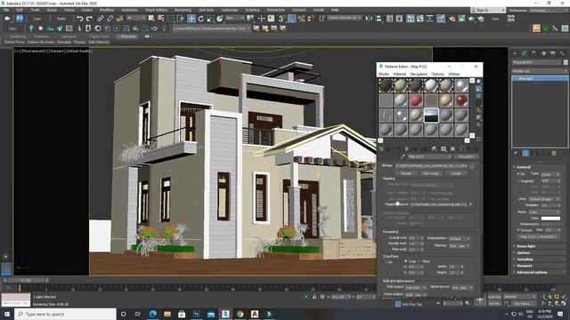Open Photoshop from the taskbar
Image resolution: width=570 pixels, height=320 pixels.
click(196, 314)
